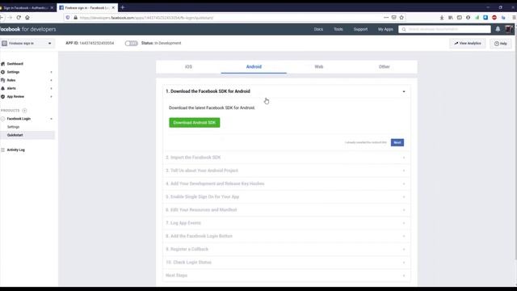Screen dimensions: 517x291
Task: Click the Help button
Action: point(501,43)
